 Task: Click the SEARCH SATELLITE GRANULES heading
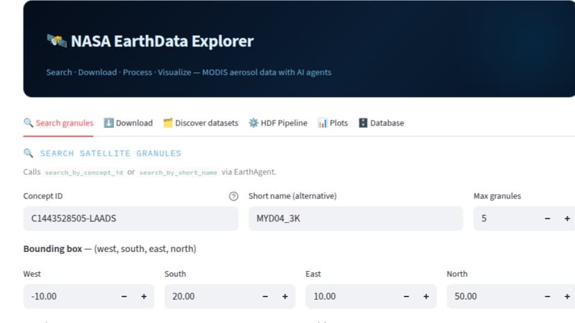110,154
